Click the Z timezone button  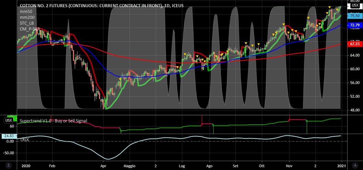(9, 165)
